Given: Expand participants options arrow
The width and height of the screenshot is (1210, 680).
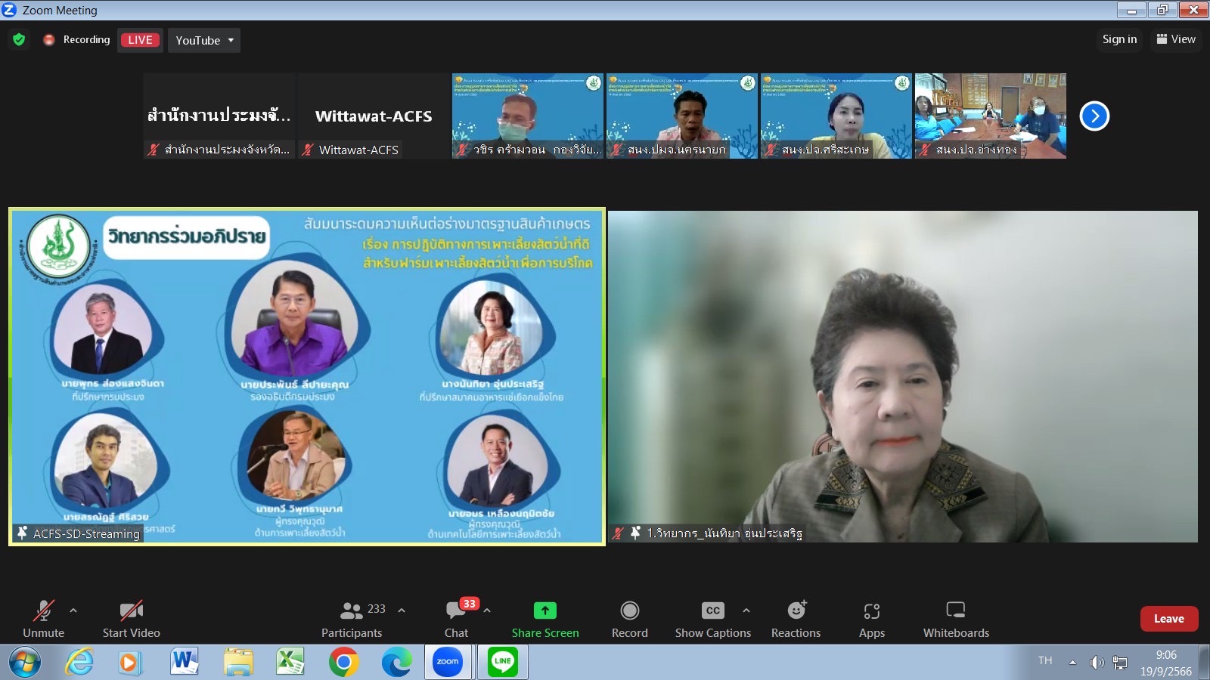Looking at the screenshot, I should tap(402, 610).
